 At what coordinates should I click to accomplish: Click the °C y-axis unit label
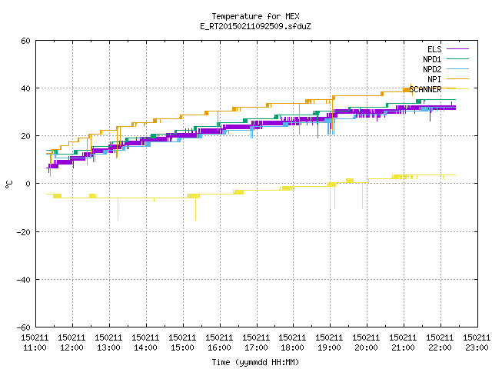(8, 184)
